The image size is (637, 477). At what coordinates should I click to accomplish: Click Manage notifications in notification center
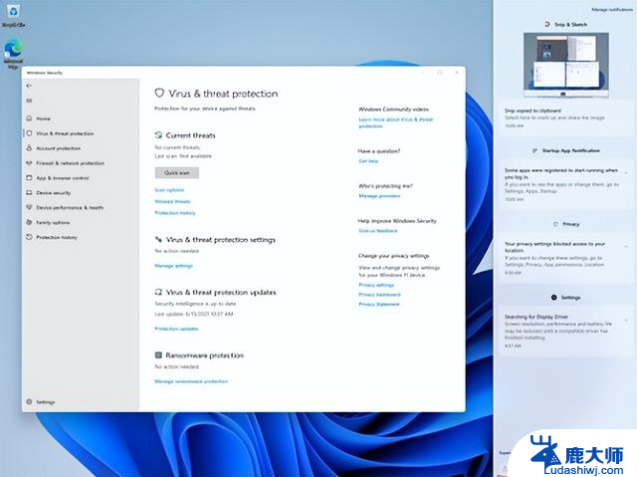(x=612, y=9)
